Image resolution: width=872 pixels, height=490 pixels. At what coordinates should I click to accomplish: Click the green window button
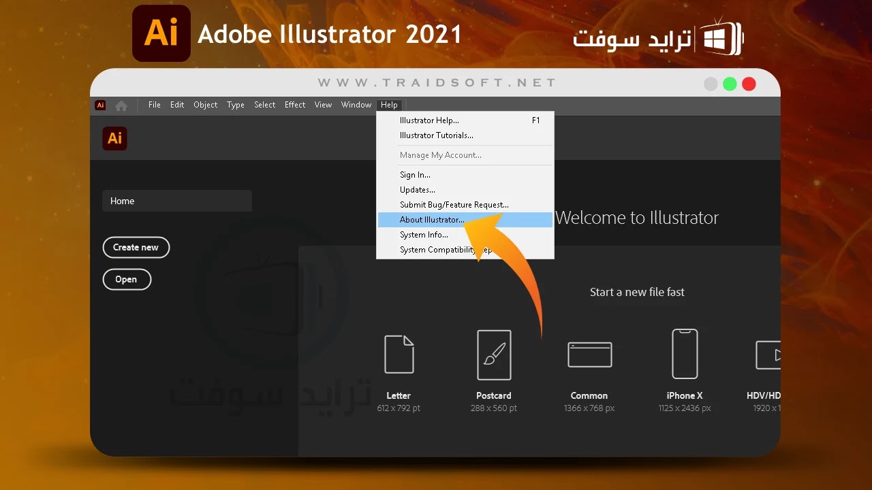click(x=730, y=84)
